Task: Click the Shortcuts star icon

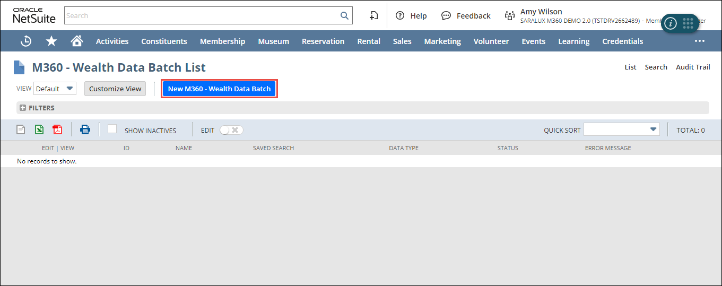Action: pyautogui.click(x=51, y=41)
